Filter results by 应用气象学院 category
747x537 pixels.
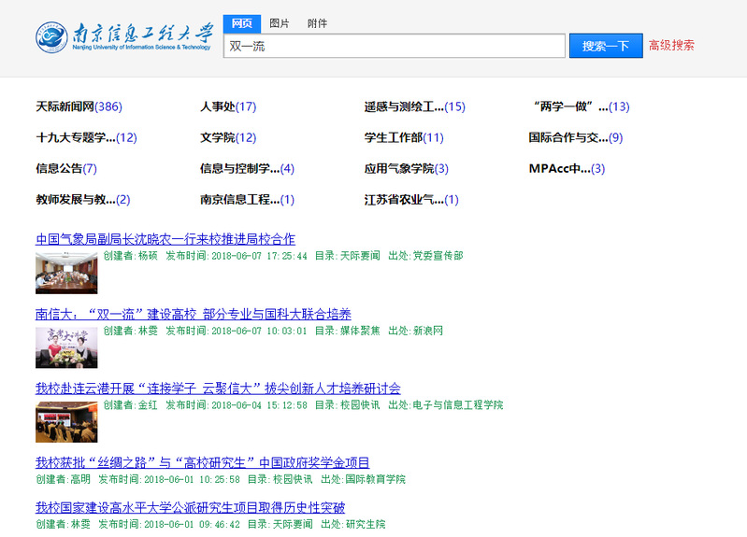[407, 168]
